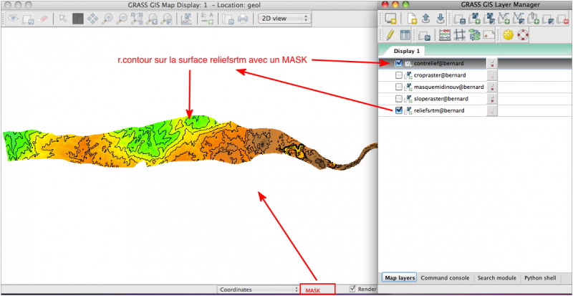
Task: Click the pencil edit vector icon
Action: tap(390, 34)
